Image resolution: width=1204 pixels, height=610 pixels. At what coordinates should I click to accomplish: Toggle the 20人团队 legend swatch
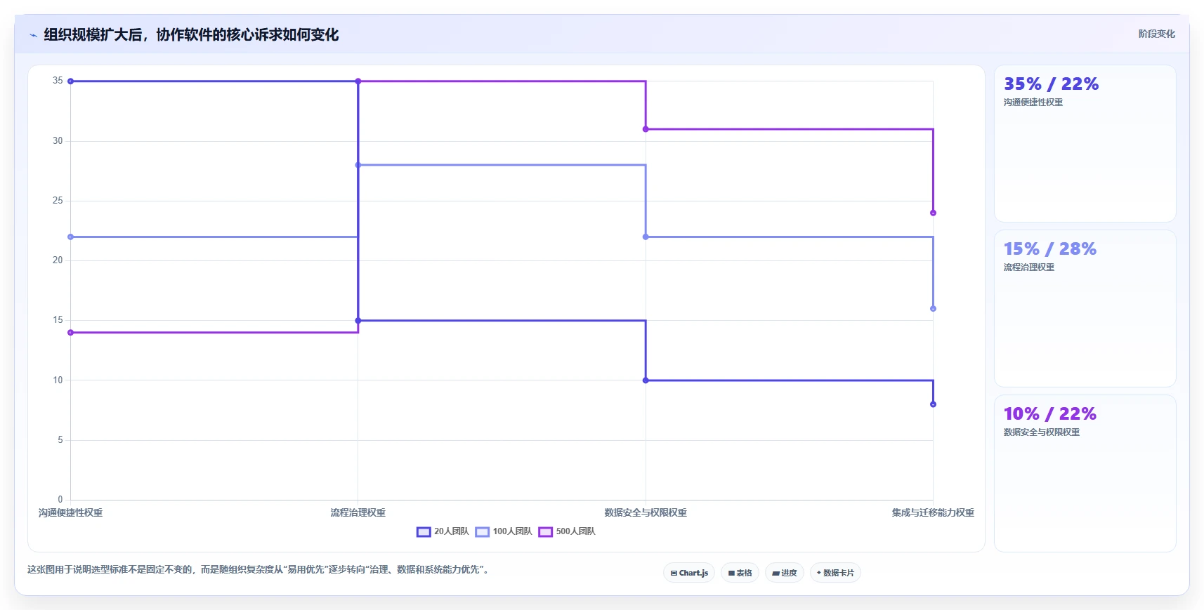tap(424, 532)
